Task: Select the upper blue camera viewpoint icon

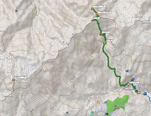Action: pyautogui.click(x=127, y=71)
